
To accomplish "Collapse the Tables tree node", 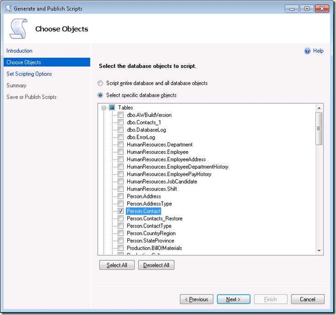I will pos(104,108).
